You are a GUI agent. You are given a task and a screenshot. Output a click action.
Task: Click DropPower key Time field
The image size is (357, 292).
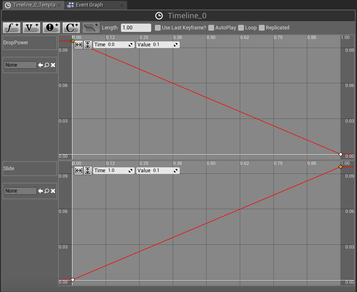[x=114, y=45]
